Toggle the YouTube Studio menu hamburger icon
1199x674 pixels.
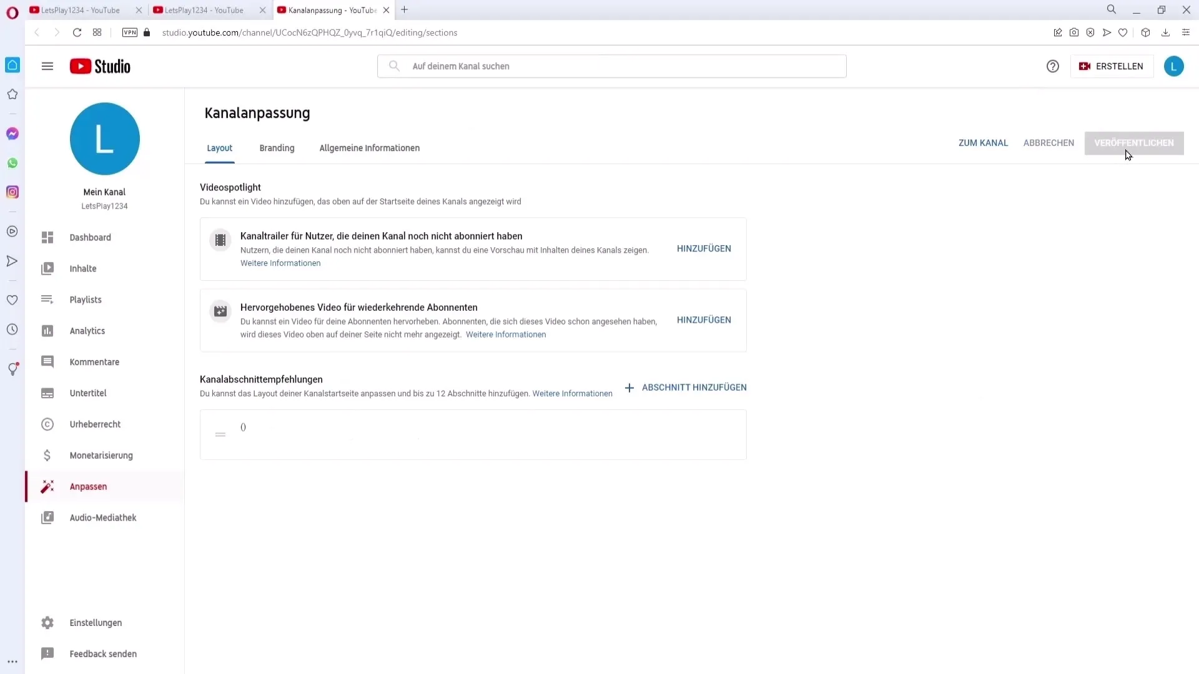coord(47,66)
